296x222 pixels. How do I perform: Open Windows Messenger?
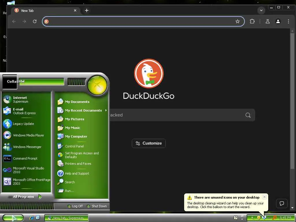[x=26, y=147]
